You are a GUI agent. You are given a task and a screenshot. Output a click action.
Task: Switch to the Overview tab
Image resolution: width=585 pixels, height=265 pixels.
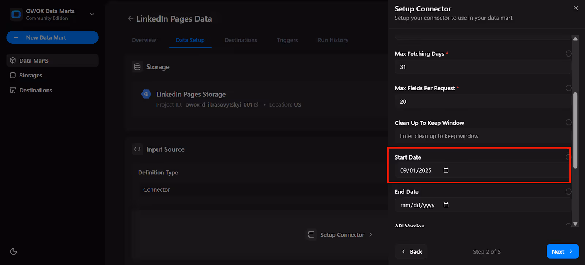pyautogui.click(x=144, y=40)
